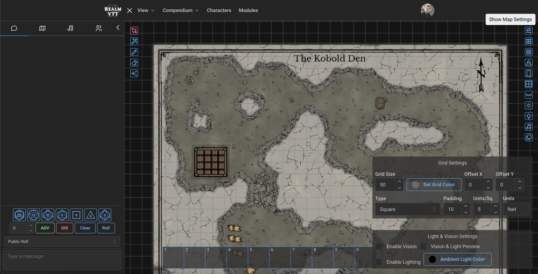Click the lightbulb light source icon
The width and height of the screenshot is (538, 274).
pos(529,116)
